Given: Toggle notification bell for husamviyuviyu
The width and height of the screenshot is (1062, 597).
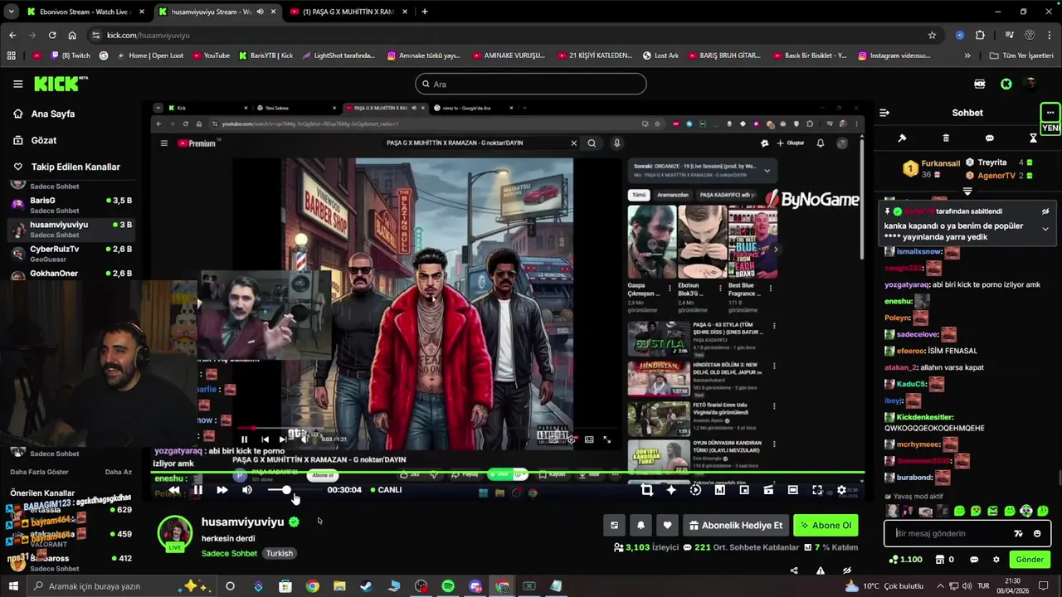Looking at the screenshot, I should click(x=641, y=525).
